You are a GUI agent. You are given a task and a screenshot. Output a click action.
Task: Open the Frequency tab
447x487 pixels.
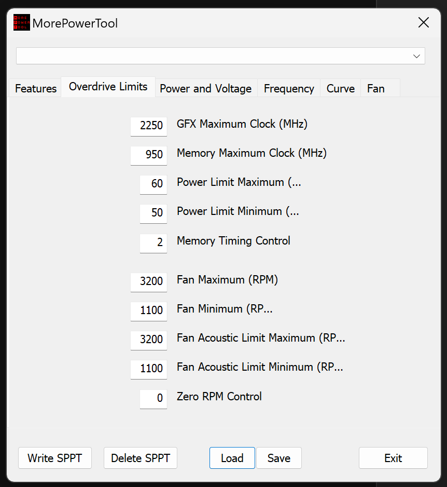(x=289, y=88)
